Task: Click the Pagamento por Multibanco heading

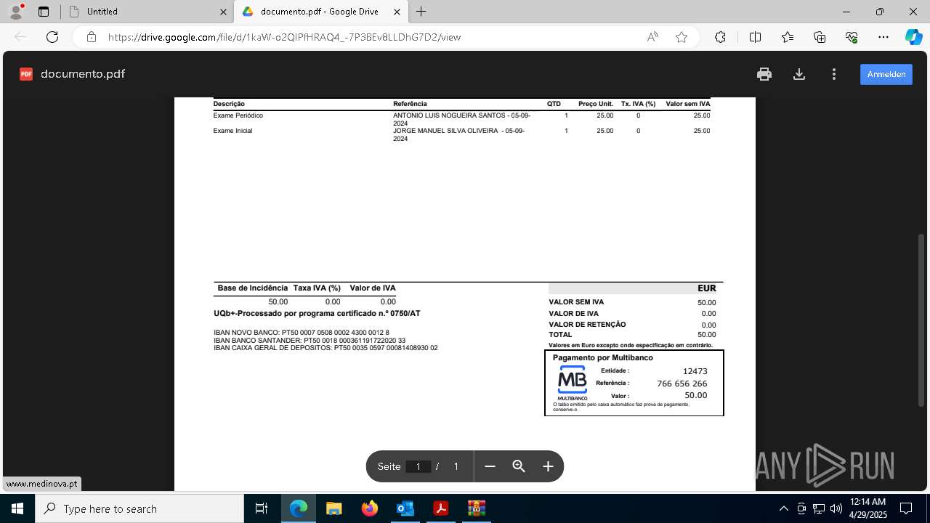Action: (x=602, y=358)
